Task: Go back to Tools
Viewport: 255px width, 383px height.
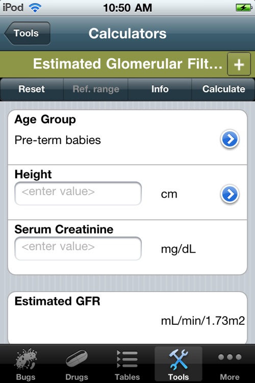Action: tap(27, 33)
